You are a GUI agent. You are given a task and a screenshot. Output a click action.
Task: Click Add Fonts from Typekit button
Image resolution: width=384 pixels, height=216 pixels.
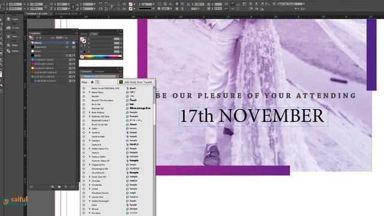[x=136, y=82]
